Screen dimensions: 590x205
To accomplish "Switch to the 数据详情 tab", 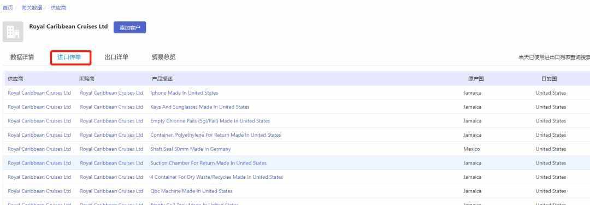I will (22, 57).
